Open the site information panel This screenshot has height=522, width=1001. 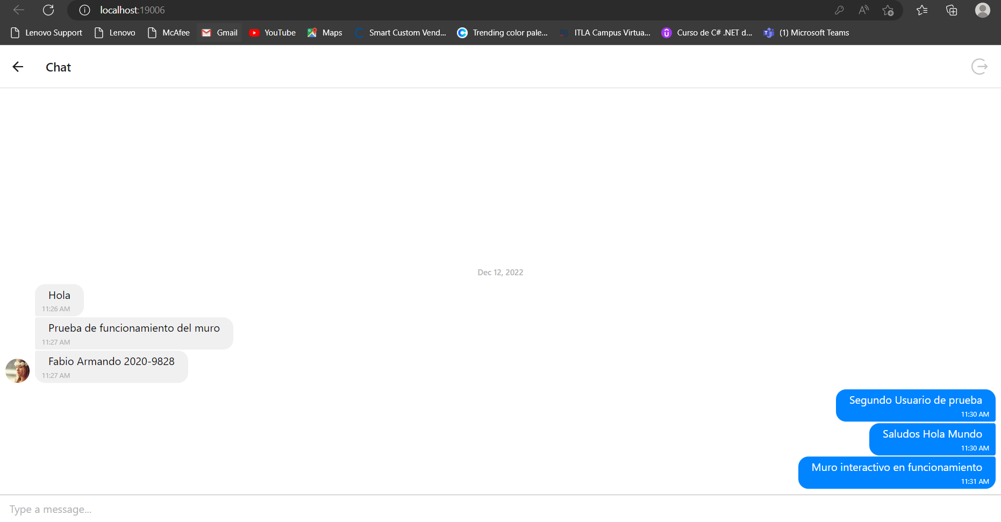84,10
